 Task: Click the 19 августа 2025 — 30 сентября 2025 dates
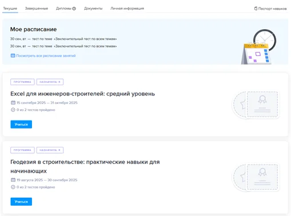47,180
